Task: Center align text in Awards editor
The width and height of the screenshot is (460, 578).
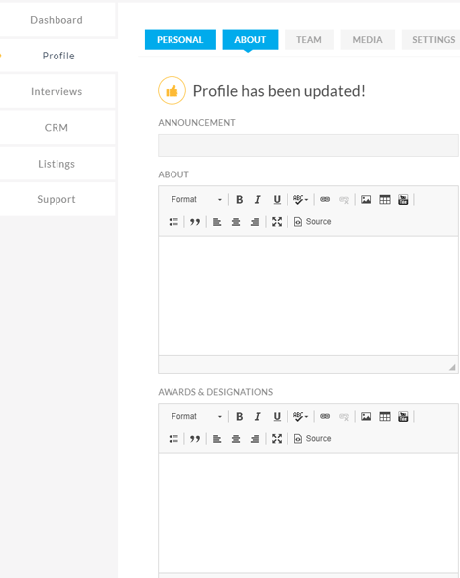Action: pyautogui.click(x=236, y=439)
